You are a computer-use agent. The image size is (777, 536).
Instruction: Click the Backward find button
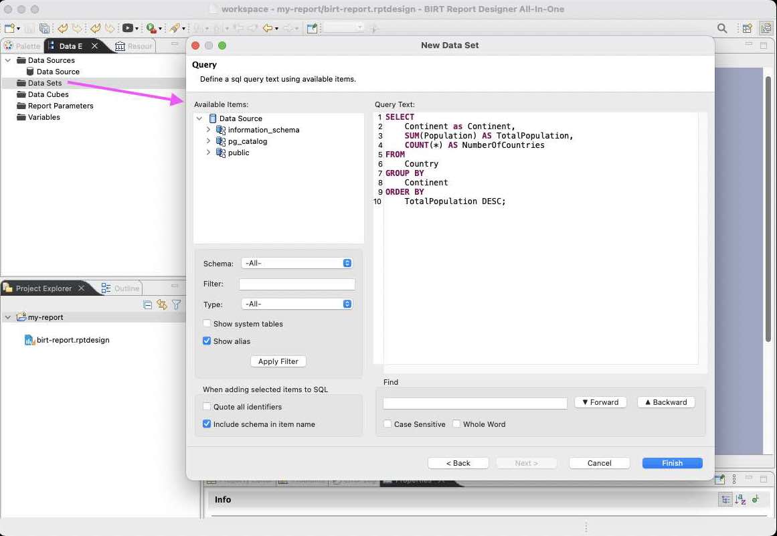coord(666,402)
